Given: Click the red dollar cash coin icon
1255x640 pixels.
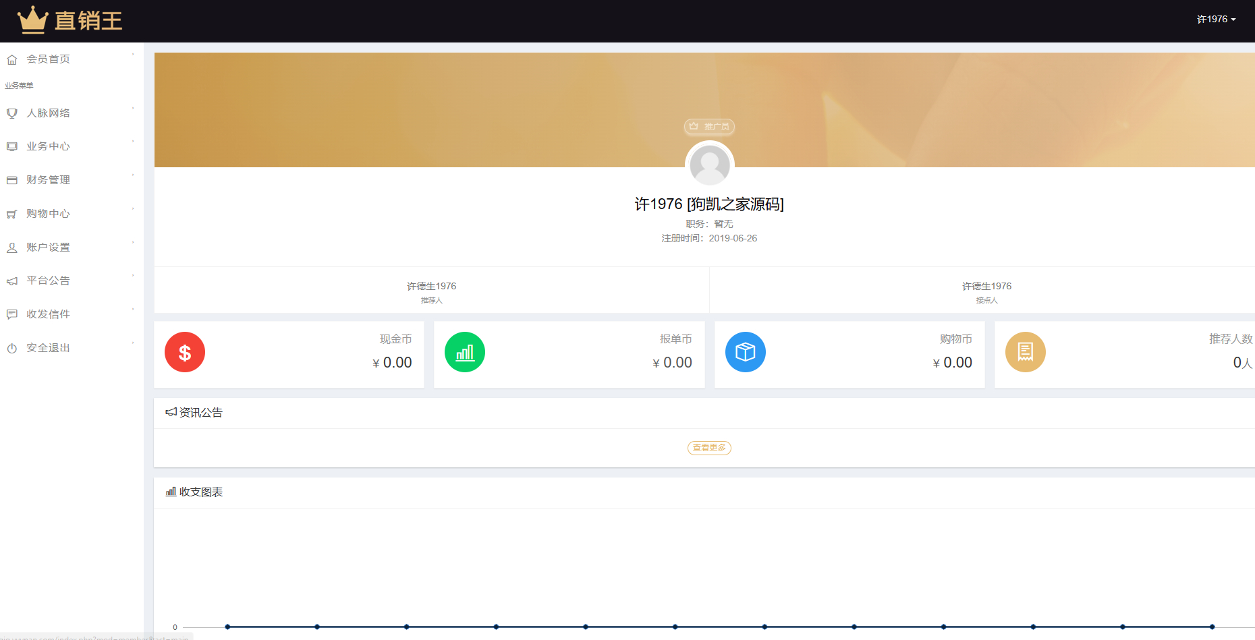Looking at the screenshot, I should click(x=185, y=352).
